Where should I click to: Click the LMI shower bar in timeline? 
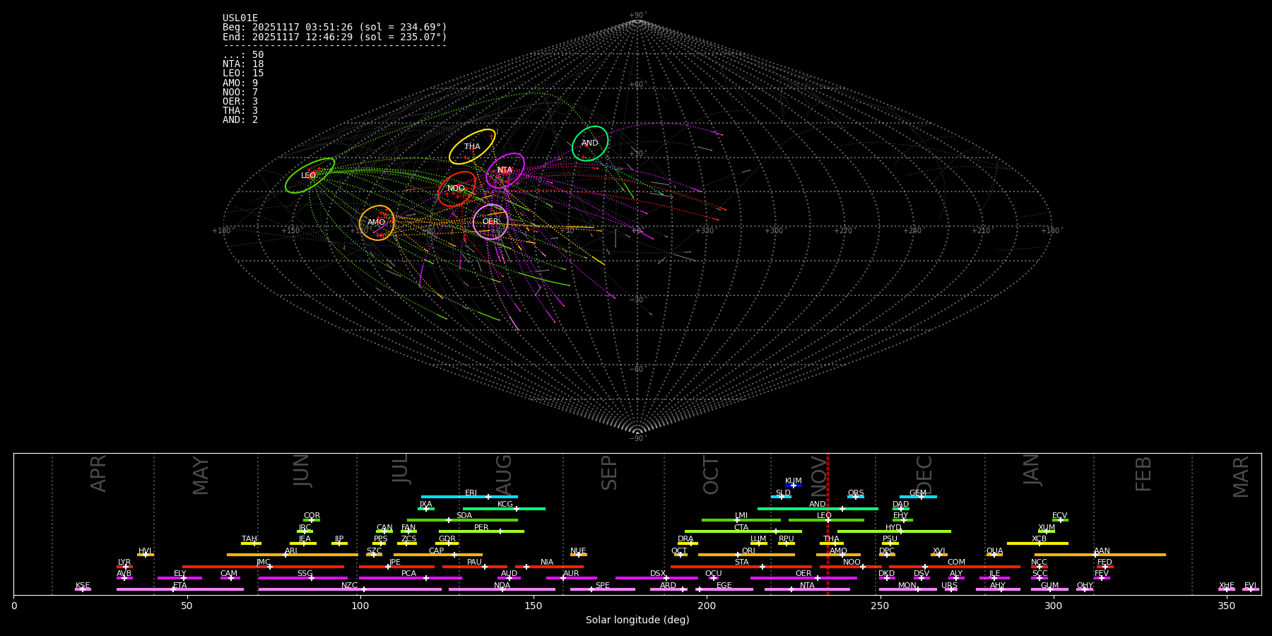click(741, 520)
